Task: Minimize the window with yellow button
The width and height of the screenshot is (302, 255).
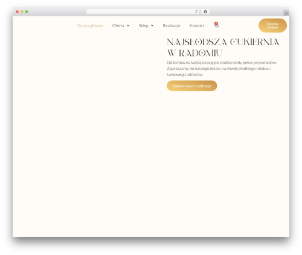Action: (x=22, y=11)
